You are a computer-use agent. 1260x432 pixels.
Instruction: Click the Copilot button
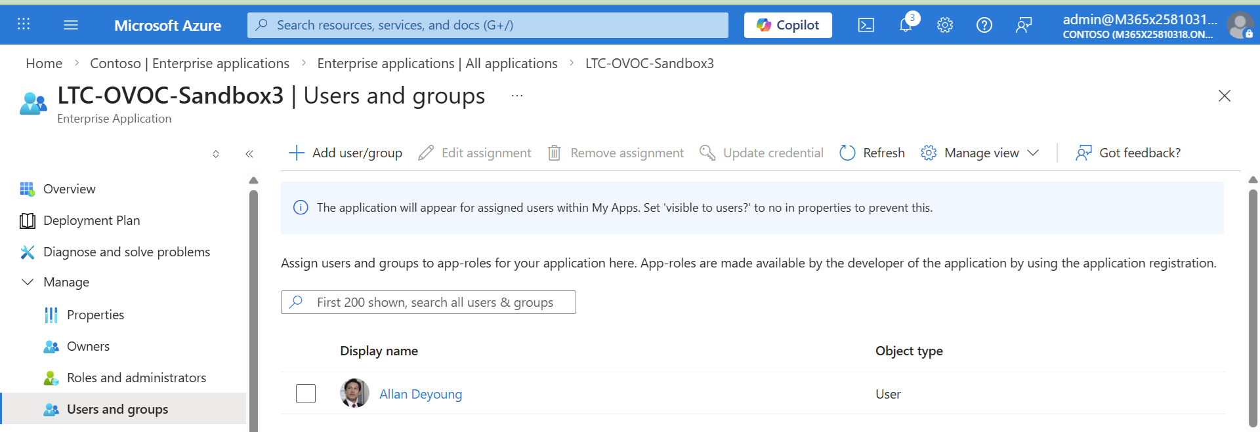[787, 25]
